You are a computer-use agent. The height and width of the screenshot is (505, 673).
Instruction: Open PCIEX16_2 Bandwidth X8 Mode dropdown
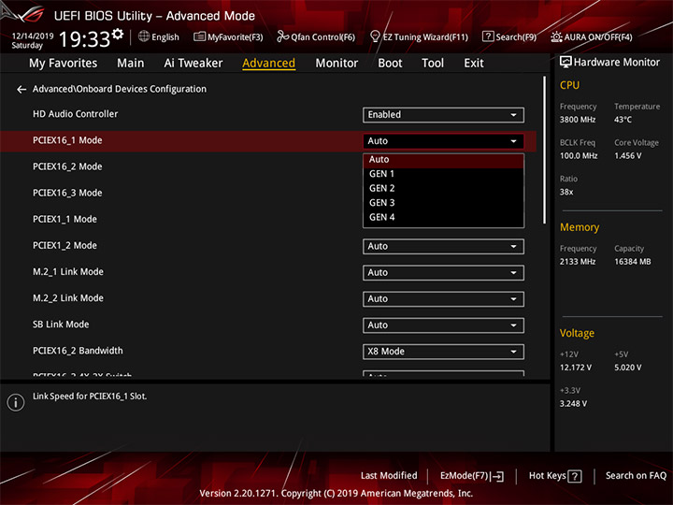coord(443,352)
